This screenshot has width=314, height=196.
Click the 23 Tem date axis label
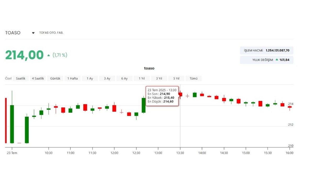12,153
